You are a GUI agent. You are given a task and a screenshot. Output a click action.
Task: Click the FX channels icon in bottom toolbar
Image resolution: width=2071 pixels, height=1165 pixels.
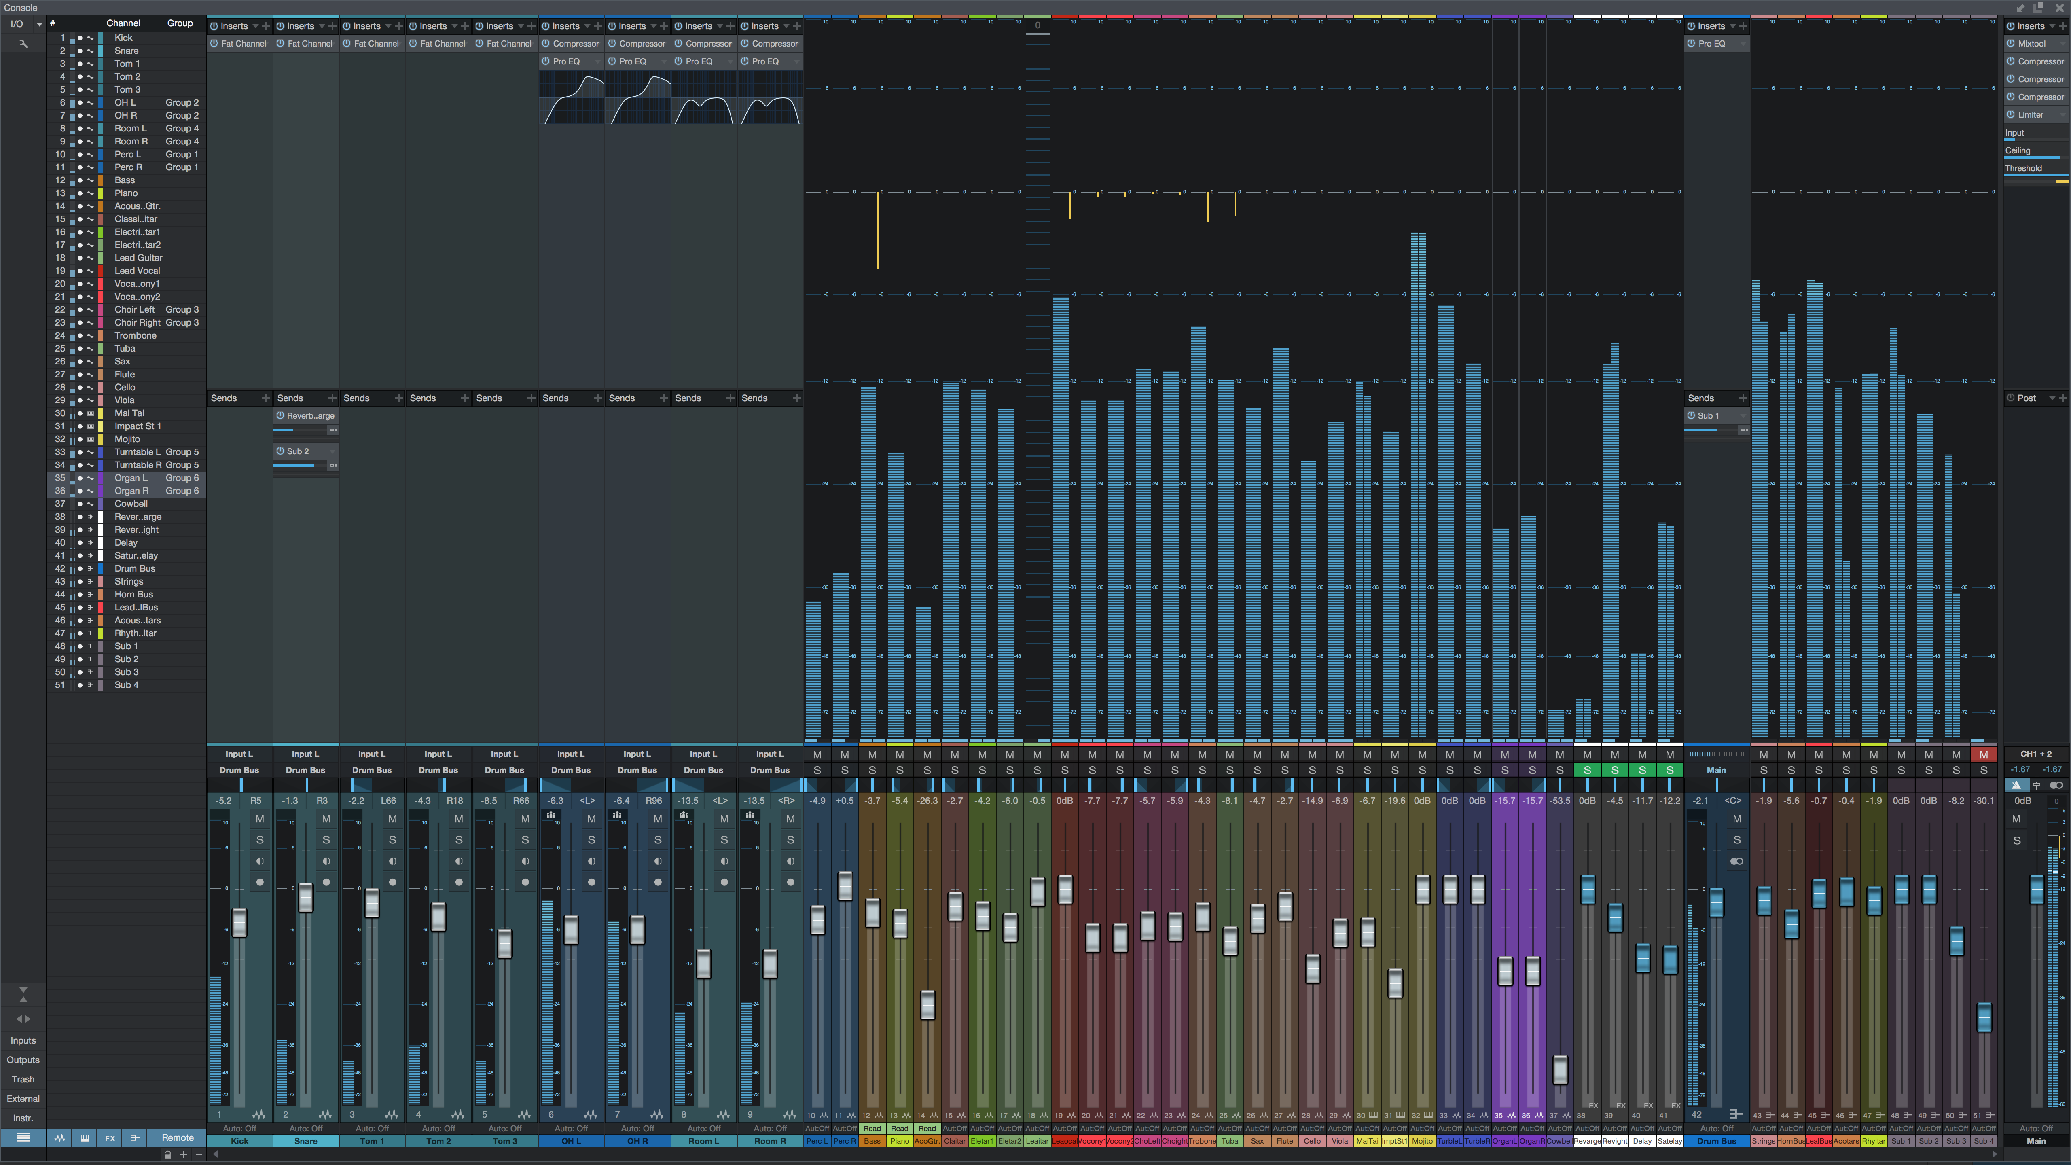109,1138
